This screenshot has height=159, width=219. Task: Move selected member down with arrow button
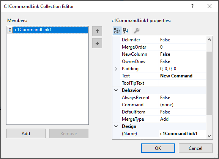97,43
